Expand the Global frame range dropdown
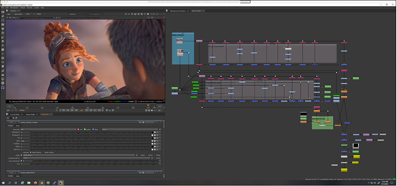The image size is (397, 186). 24,110
